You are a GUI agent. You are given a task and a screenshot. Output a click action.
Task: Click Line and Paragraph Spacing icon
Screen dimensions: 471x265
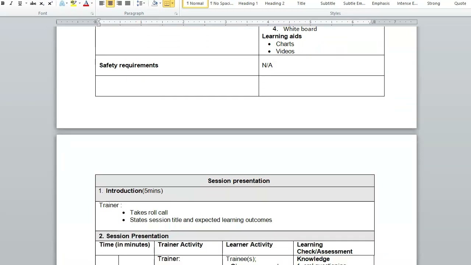pyautogui.click(x=139, y=3)
